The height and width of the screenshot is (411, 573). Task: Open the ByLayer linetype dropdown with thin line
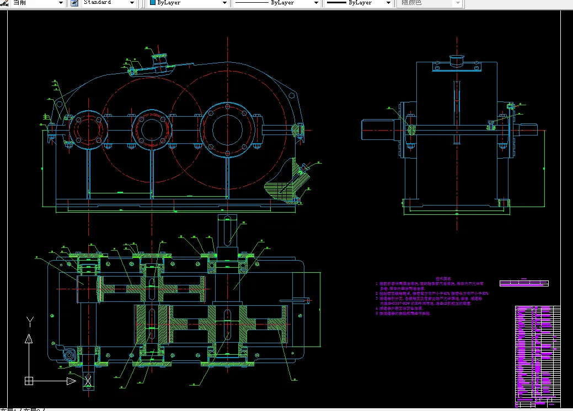[x=276, y=3]
